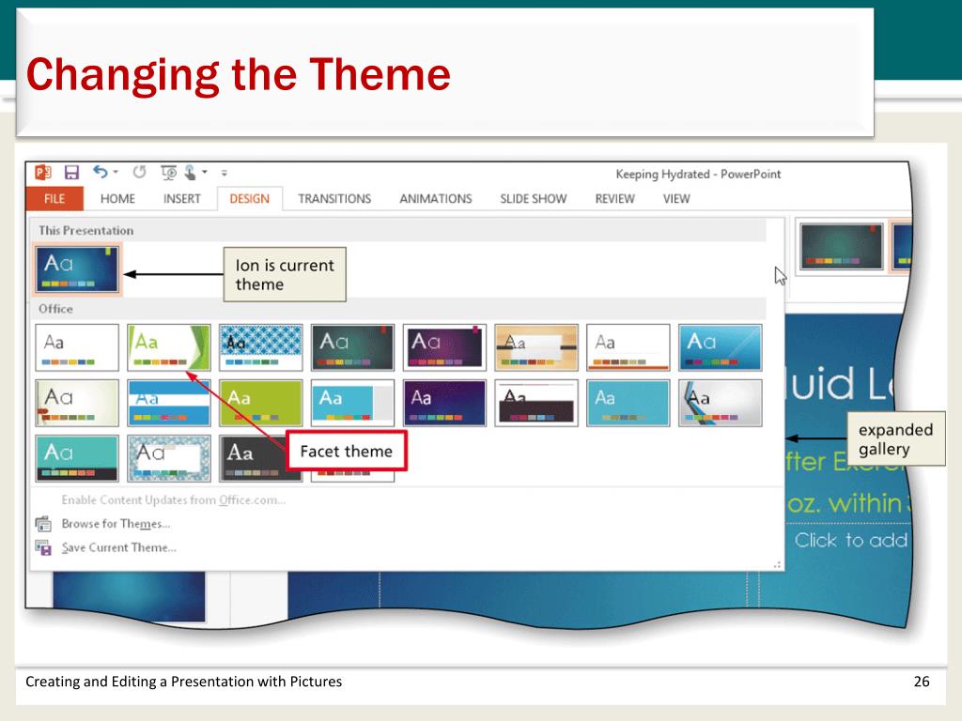Click the 'Changing the Theme' slide heading
The image size is (962, 721).
coord(239,75)
